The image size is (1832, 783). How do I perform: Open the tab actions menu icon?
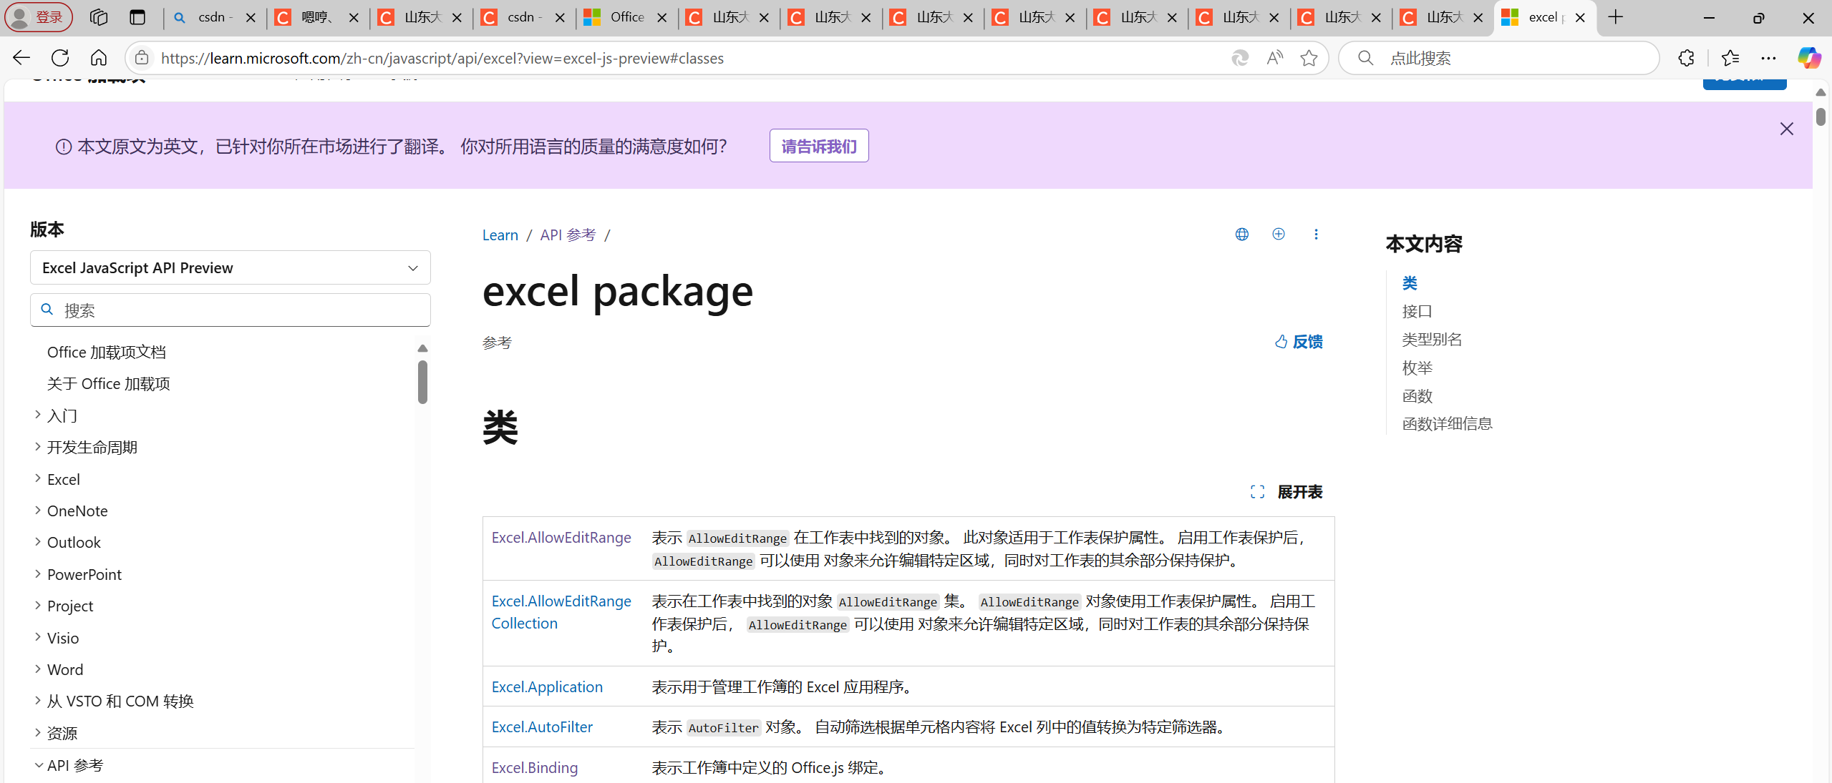pos(137,17)
